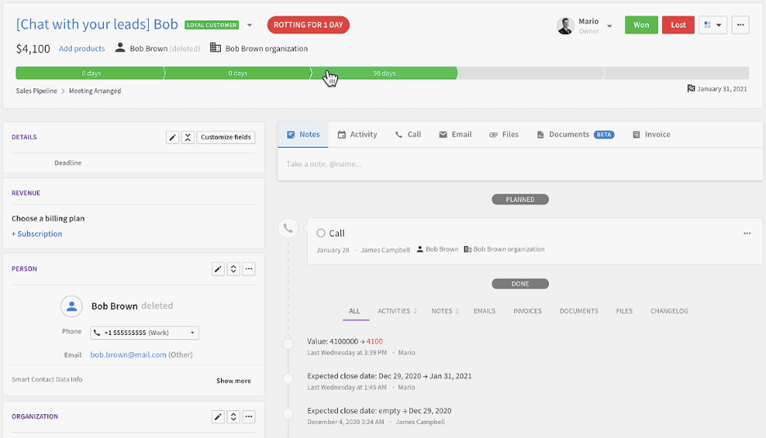Image resolution: width=766 pixels, height=438 pixels.
Task: Open label dropdown arrow next to LOYAL CUSTOMER
Action: click(249, 25)
